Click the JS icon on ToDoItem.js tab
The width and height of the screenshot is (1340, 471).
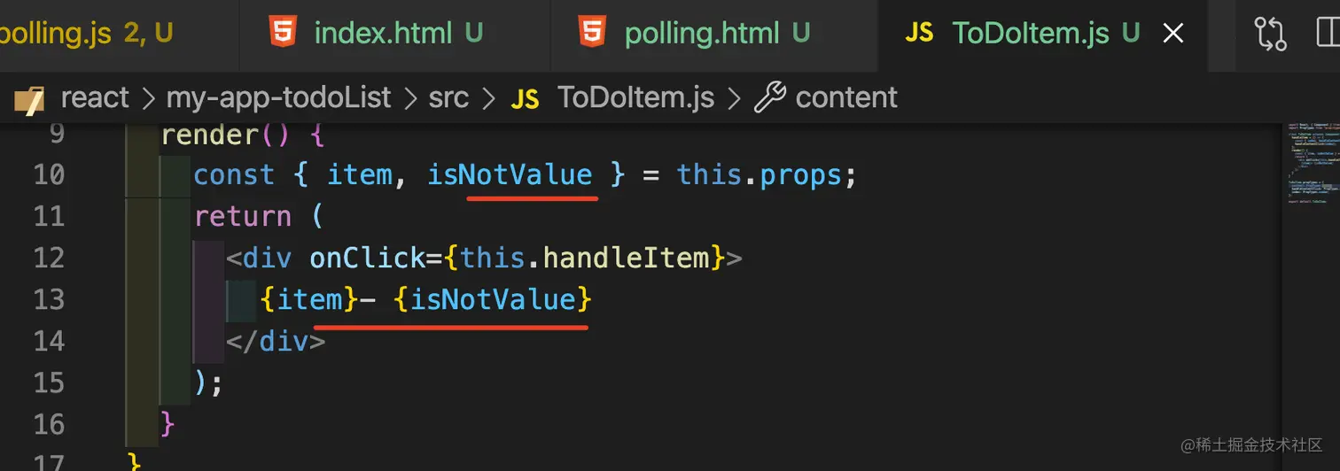919,34
